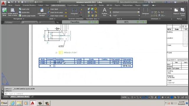Click the Undo arrow in quick access toolbar
The width and height of the screenshot is (189, 106).
(26, 2)
